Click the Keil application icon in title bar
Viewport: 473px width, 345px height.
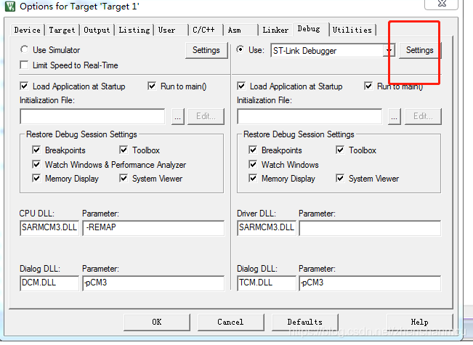point(10,7)
